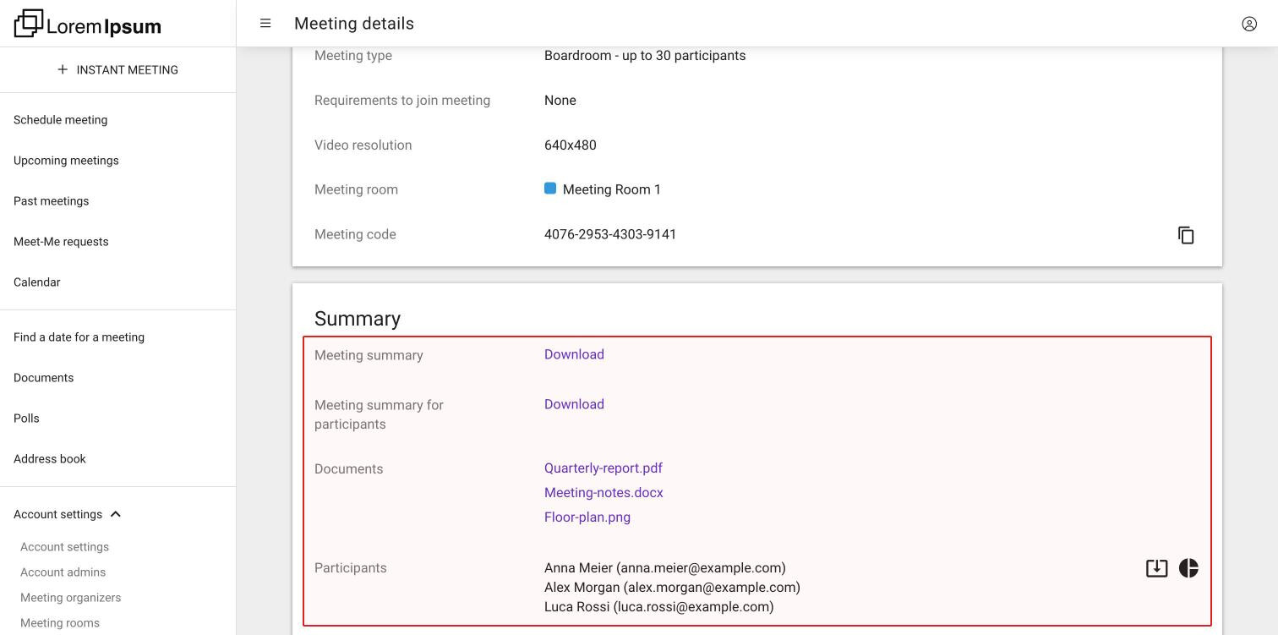Click participant Luca Rossi's entry
1278x635 pixels.
point(659,607)
